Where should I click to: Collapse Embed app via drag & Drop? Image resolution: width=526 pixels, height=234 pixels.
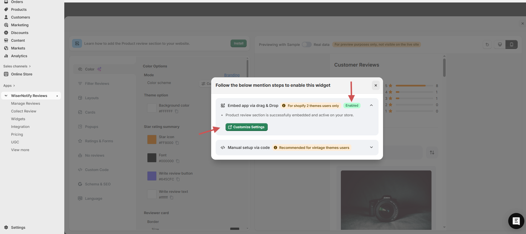(371, 105)
